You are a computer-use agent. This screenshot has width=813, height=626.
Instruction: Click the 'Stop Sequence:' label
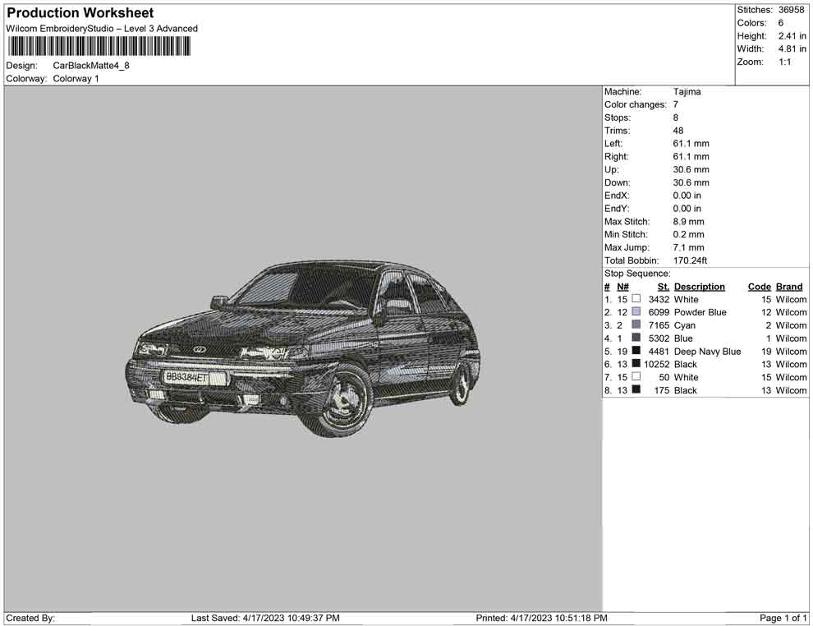tap(637, 274)
